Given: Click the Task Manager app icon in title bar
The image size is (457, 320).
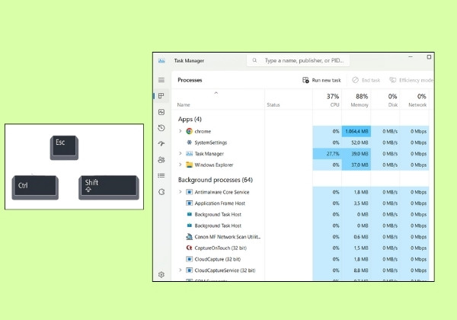Looking at the screenshot, I should (x=161, y=61).
